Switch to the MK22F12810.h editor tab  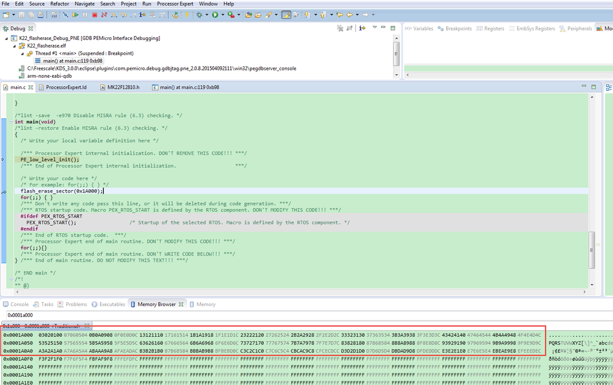[120, 87]
